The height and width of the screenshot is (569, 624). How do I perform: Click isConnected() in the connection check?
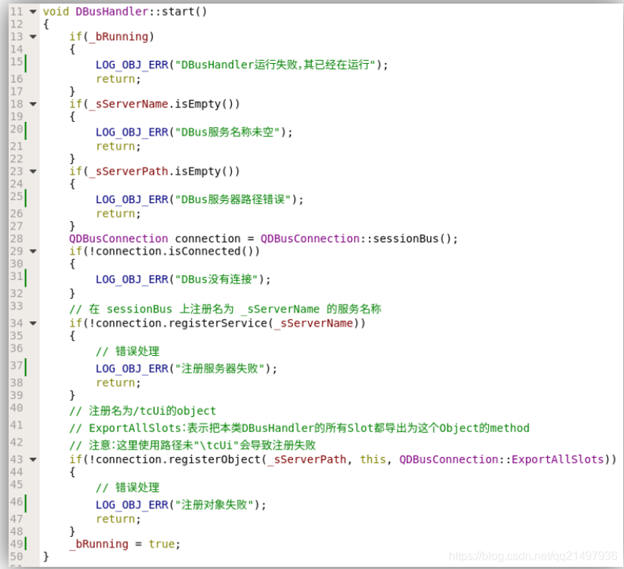[x=210, y=251]
